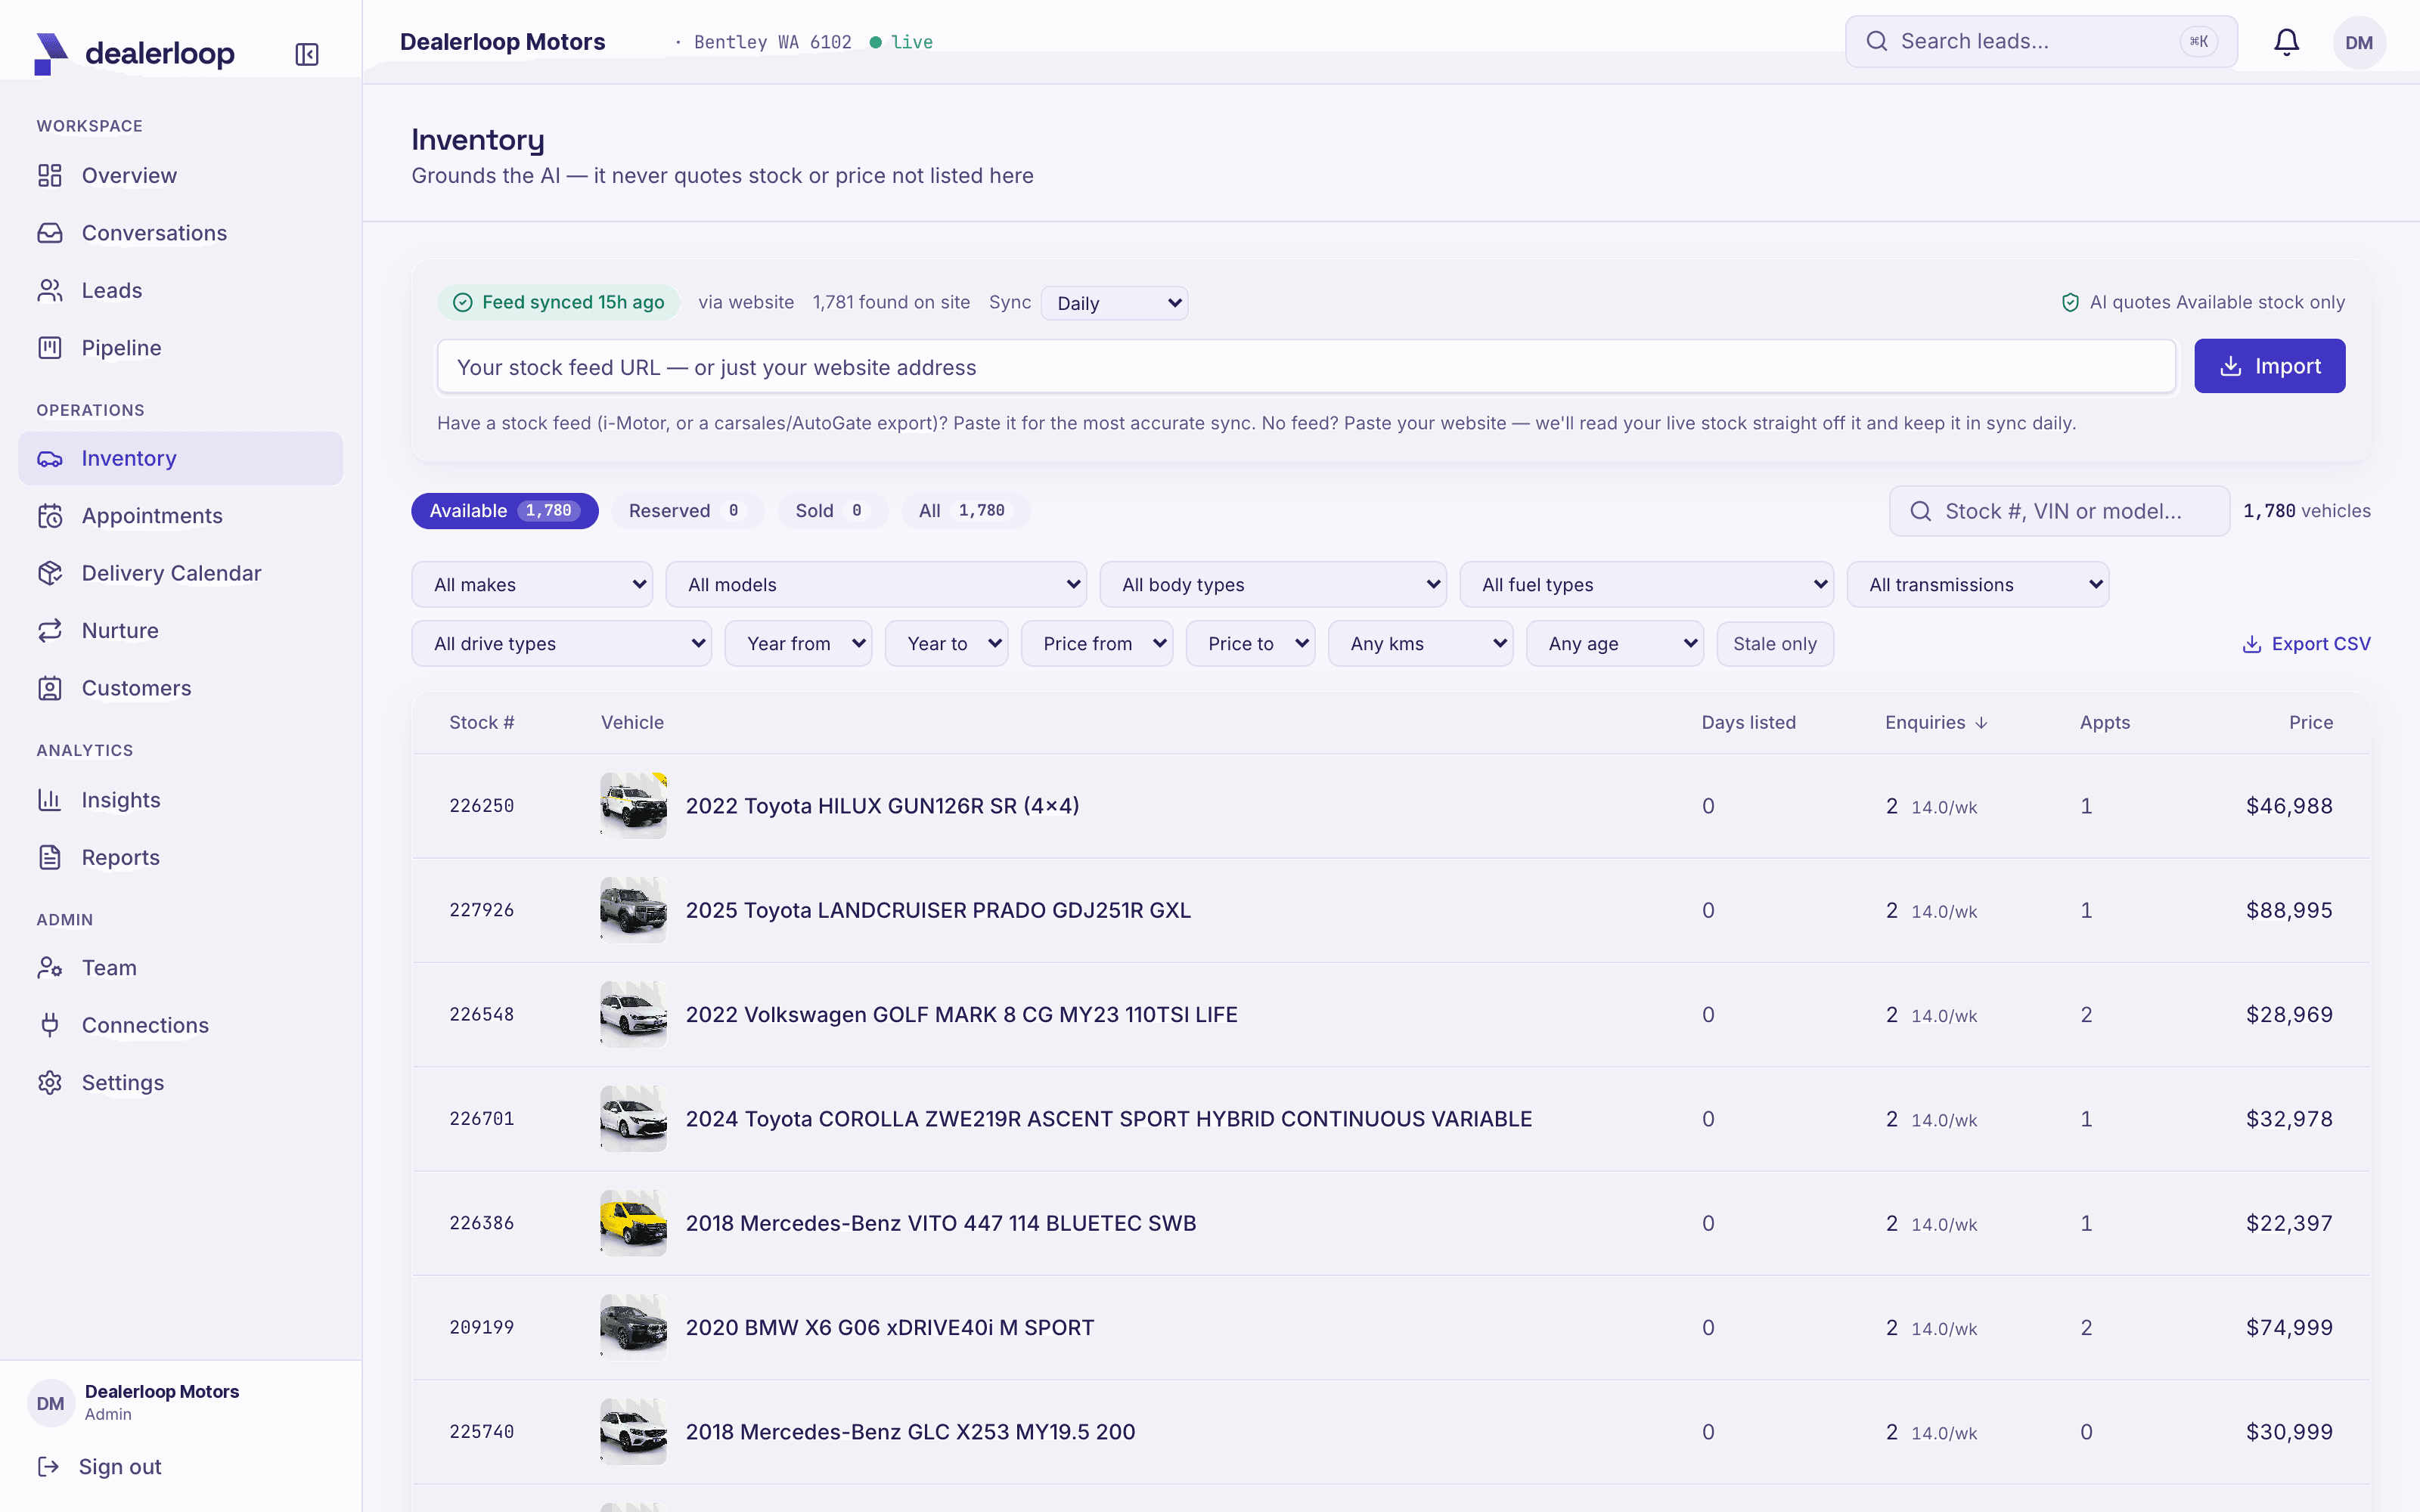
Task: Open the All transmissions dropdown
Action: click(x=1978, y=585)
